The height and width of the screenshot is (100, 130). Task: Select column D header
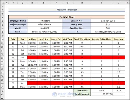coord(32,3)
